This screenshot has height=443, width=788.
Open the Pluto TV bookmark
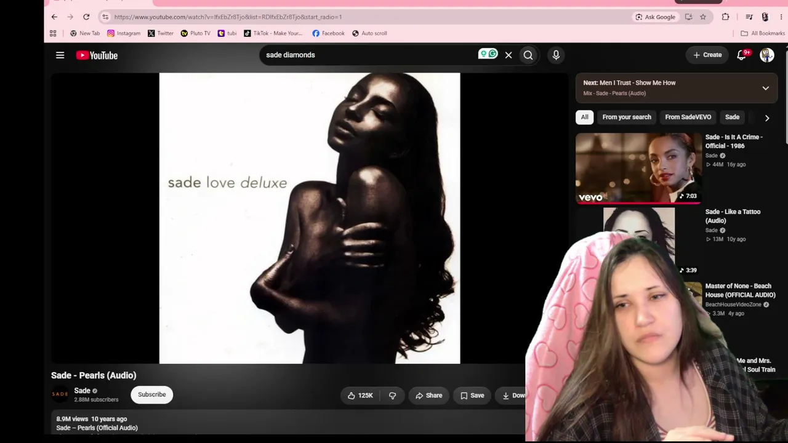point(195,33)
